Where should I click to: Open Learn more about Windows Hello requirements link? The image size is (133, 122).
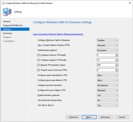[58, 34]
